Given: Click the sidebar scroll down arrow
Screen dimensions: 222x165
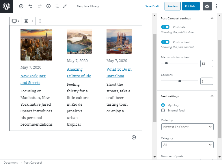Looking at the screenshot, I should click(x=219, y=157).
